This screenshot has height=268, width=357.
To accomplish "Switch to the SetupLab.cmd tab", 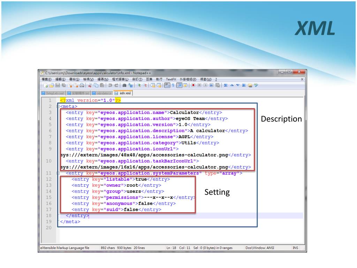I will 53,93.
